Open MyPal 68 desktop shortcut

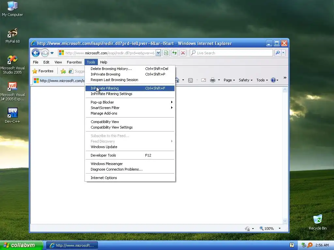pos(12,35)
